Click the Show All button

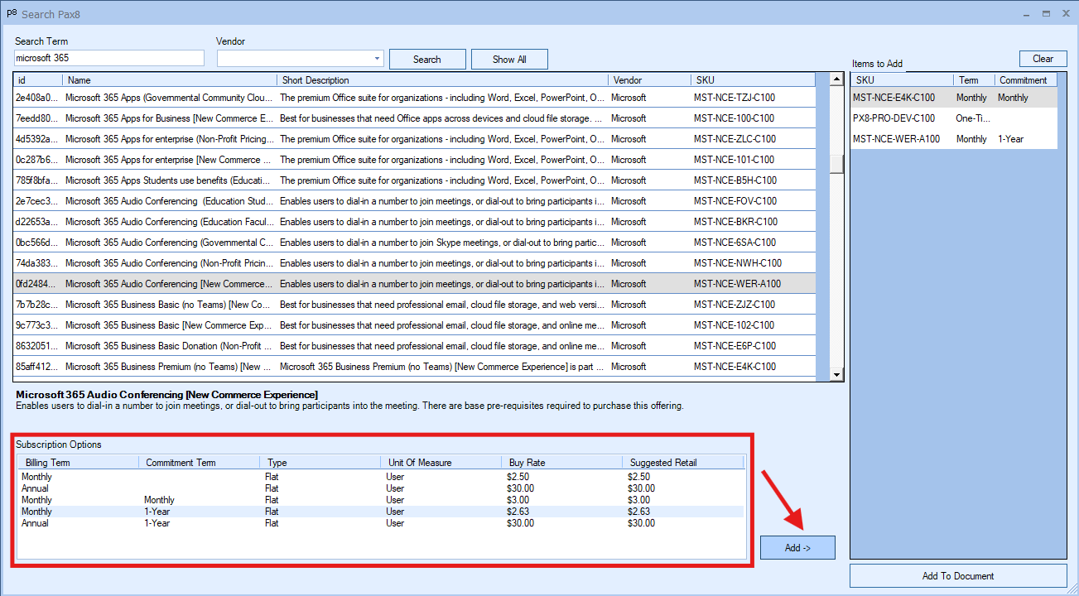pos(508,60)
